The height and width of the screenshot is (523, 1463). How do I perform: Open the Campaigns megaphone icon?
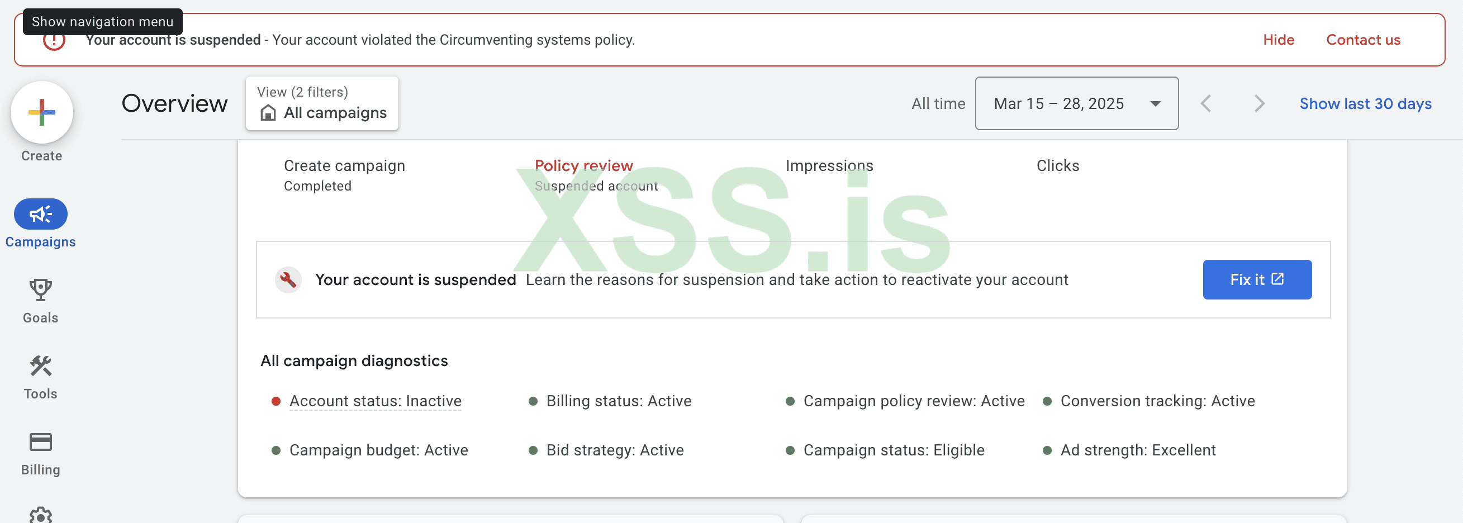point(40,214)
